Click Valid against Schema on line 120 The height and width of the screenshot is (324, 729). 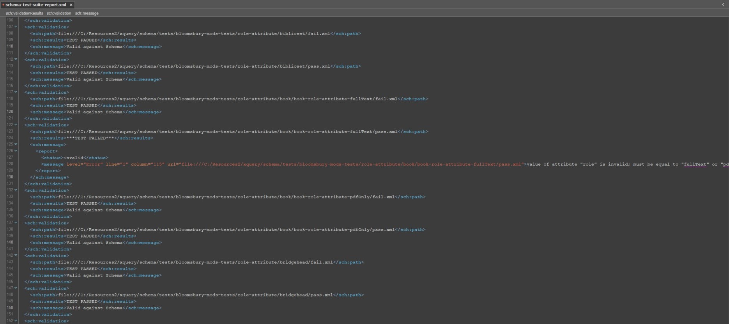pos(94,112)
